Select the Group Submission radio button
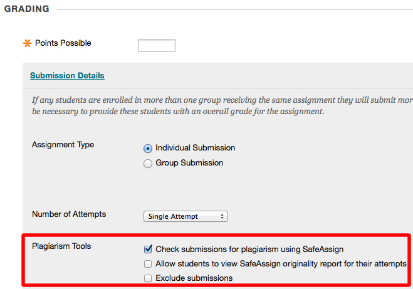This screenshot has height=289, width=413. click(x=148, y=163)
